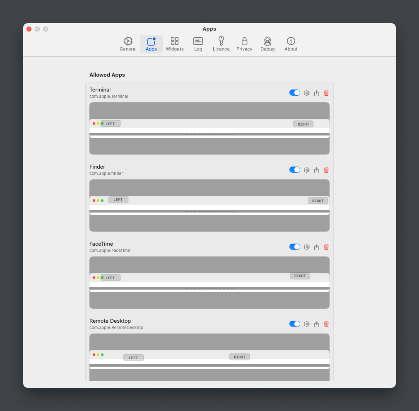Pick the LEFT marker in FaceTime preview

[x=111, y=278]
